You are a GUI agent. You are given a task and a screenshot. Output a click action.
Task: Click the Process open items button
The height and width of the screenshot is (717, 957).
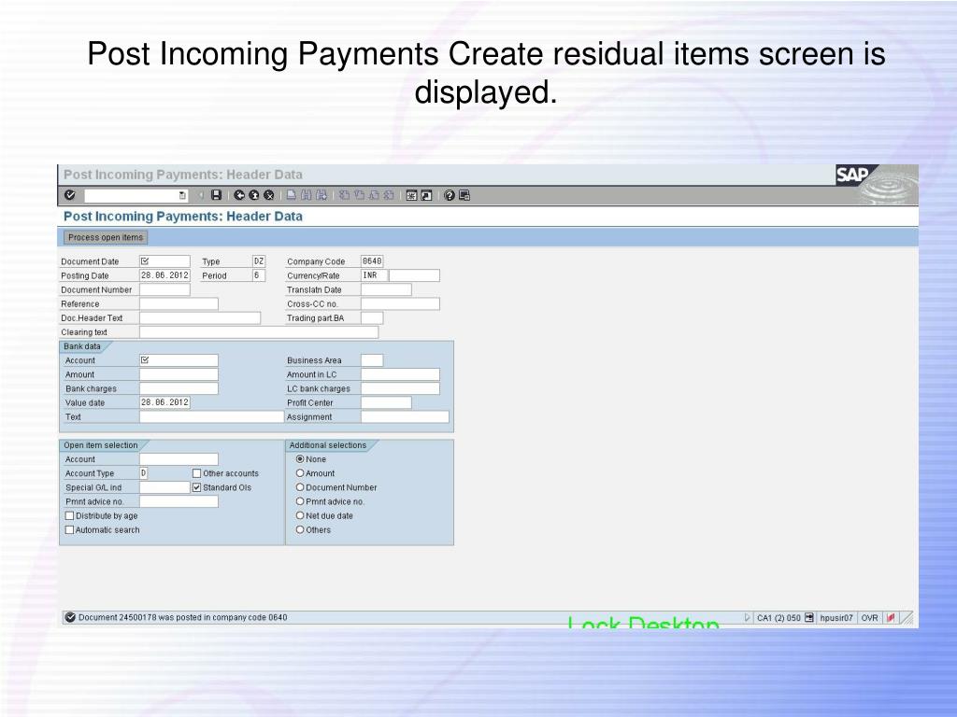click(106, 237)
